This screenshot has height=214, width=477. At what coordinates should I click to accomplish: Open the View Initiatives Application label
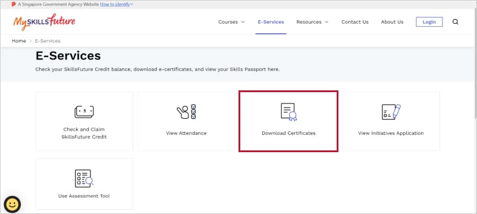[391, 133]
